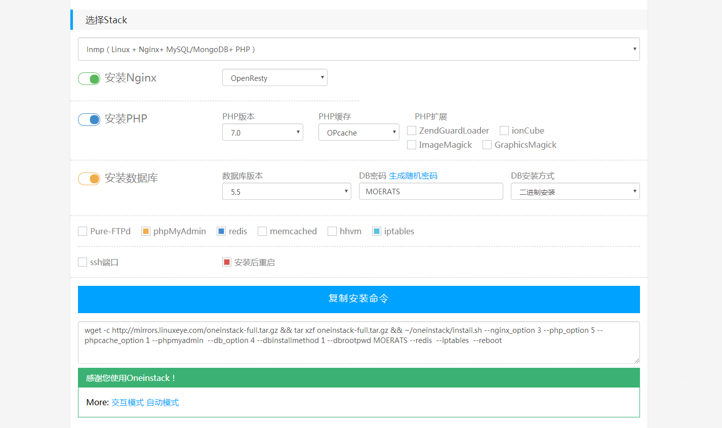Uncheck the phpMyAdmin checkbox
Viewport: 722px width, 428px height.
(146, 231)
